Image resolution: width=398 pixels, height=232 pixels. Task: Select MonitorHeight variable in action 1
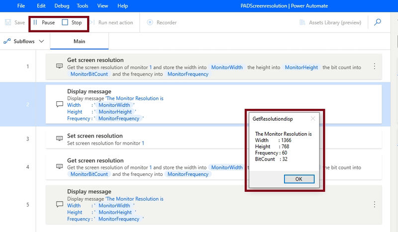click(x=301, y=68)
